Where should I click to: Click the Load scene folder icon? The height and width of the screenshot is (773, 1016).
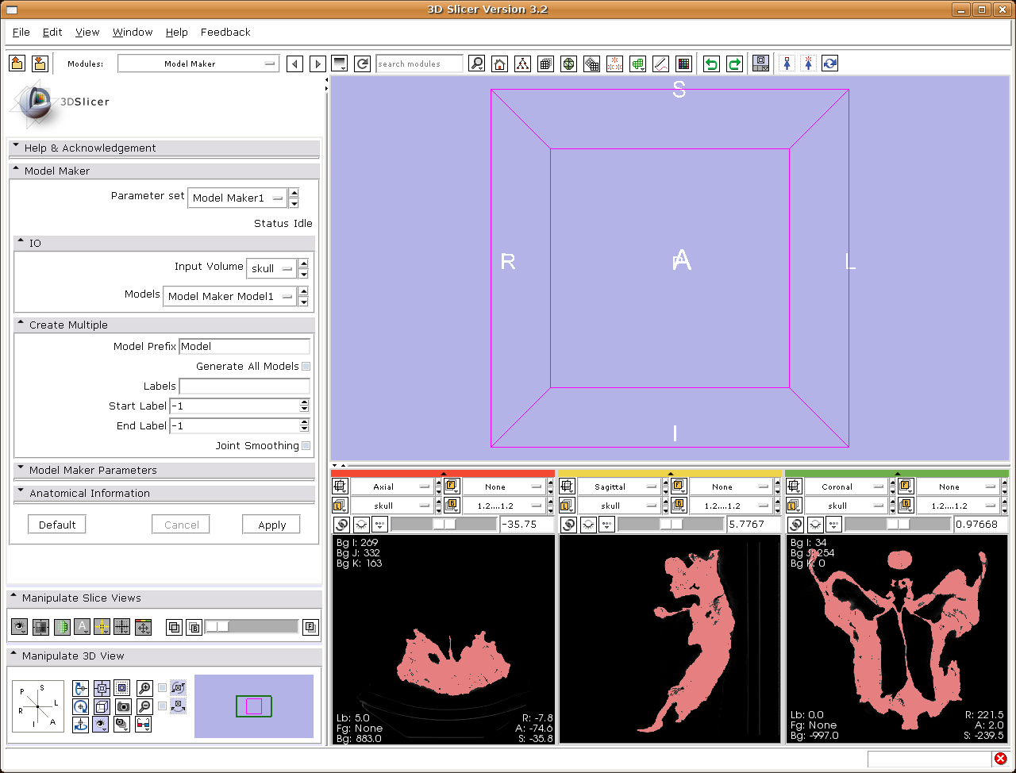coord(17,63)
